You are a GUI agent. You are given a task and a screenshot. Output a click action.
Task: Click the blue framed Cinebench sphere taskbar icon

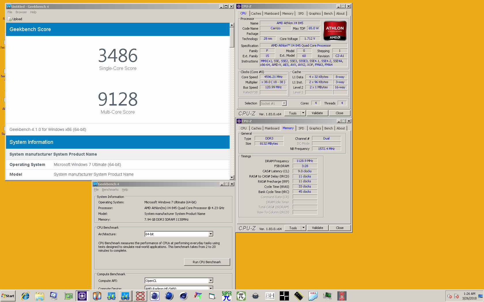pyautogui.click(x=155, y=296)
